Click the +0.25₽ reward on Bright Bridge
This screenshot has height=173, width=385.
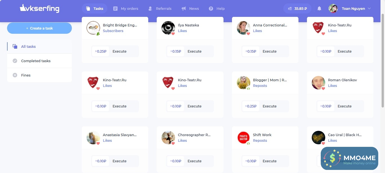pos(101,51)
